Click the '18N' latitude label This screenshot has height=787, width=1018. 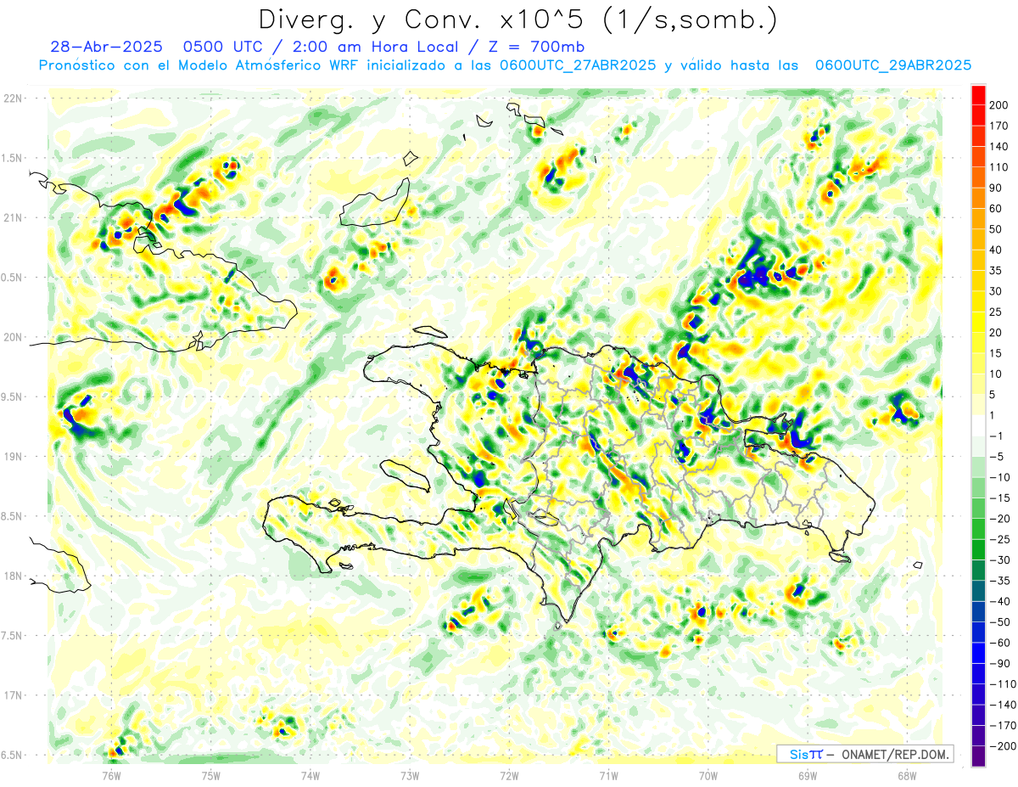14,576
